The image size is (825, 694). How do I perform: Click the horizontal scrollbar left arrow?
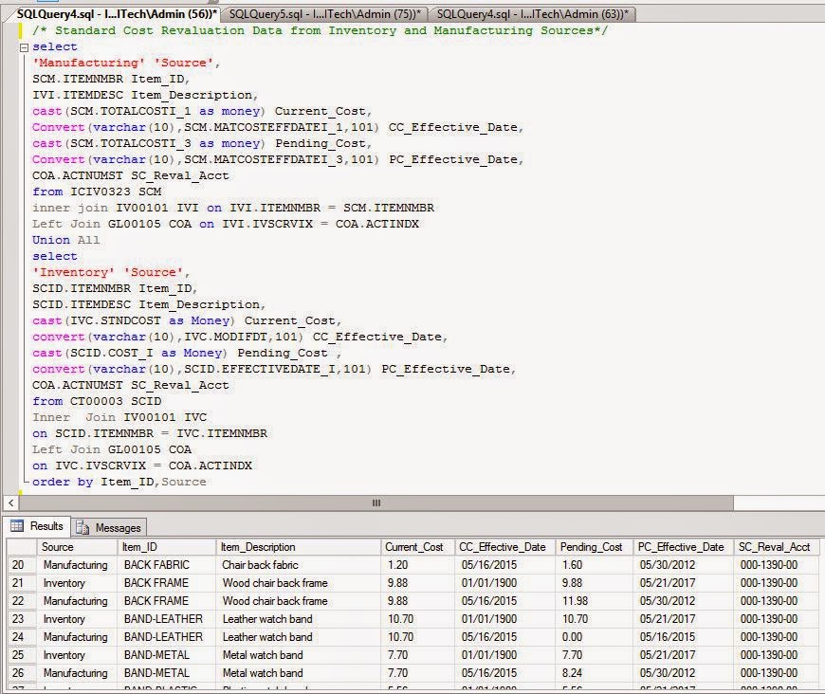click(x=11, y=503)
